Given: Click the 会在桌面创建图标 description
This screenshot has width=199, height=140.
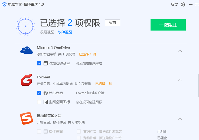Looking at the screenshot, I should click(x=89, y=102).
